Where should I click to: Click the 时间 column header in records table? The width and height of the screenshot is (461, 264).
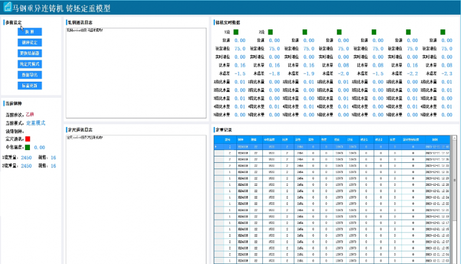pyautogui.click(x=434, y=139)
